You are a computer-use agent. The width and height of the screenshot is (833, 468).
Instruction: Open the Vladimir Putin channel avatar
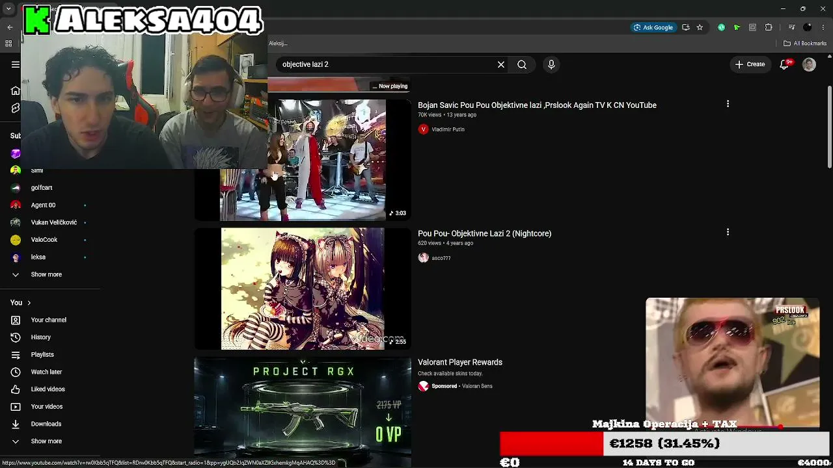point(424,129)
